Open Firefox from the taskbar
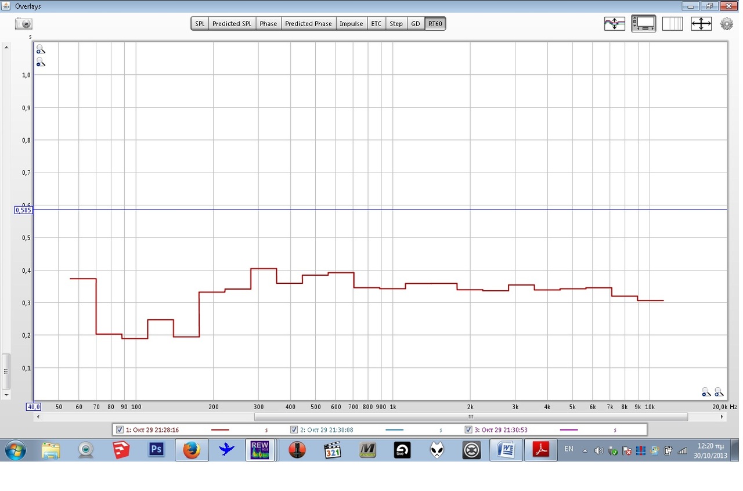743x491 pixels. tap(191, 450)
